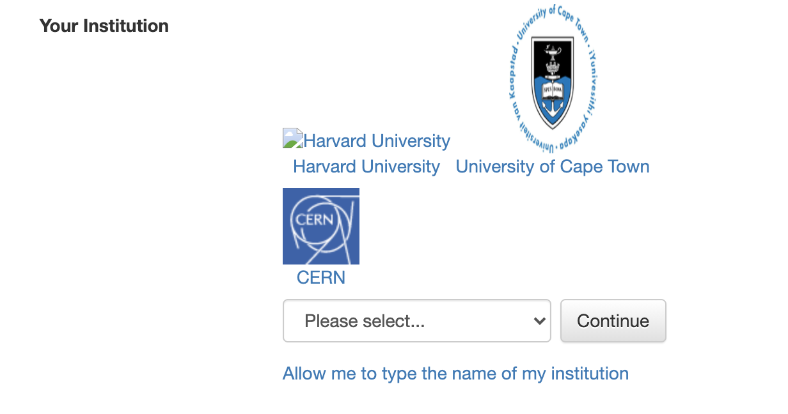The image size is (788, 414).
Task: Open the "Please select..." institution dropdown
Action: (416, 321)
